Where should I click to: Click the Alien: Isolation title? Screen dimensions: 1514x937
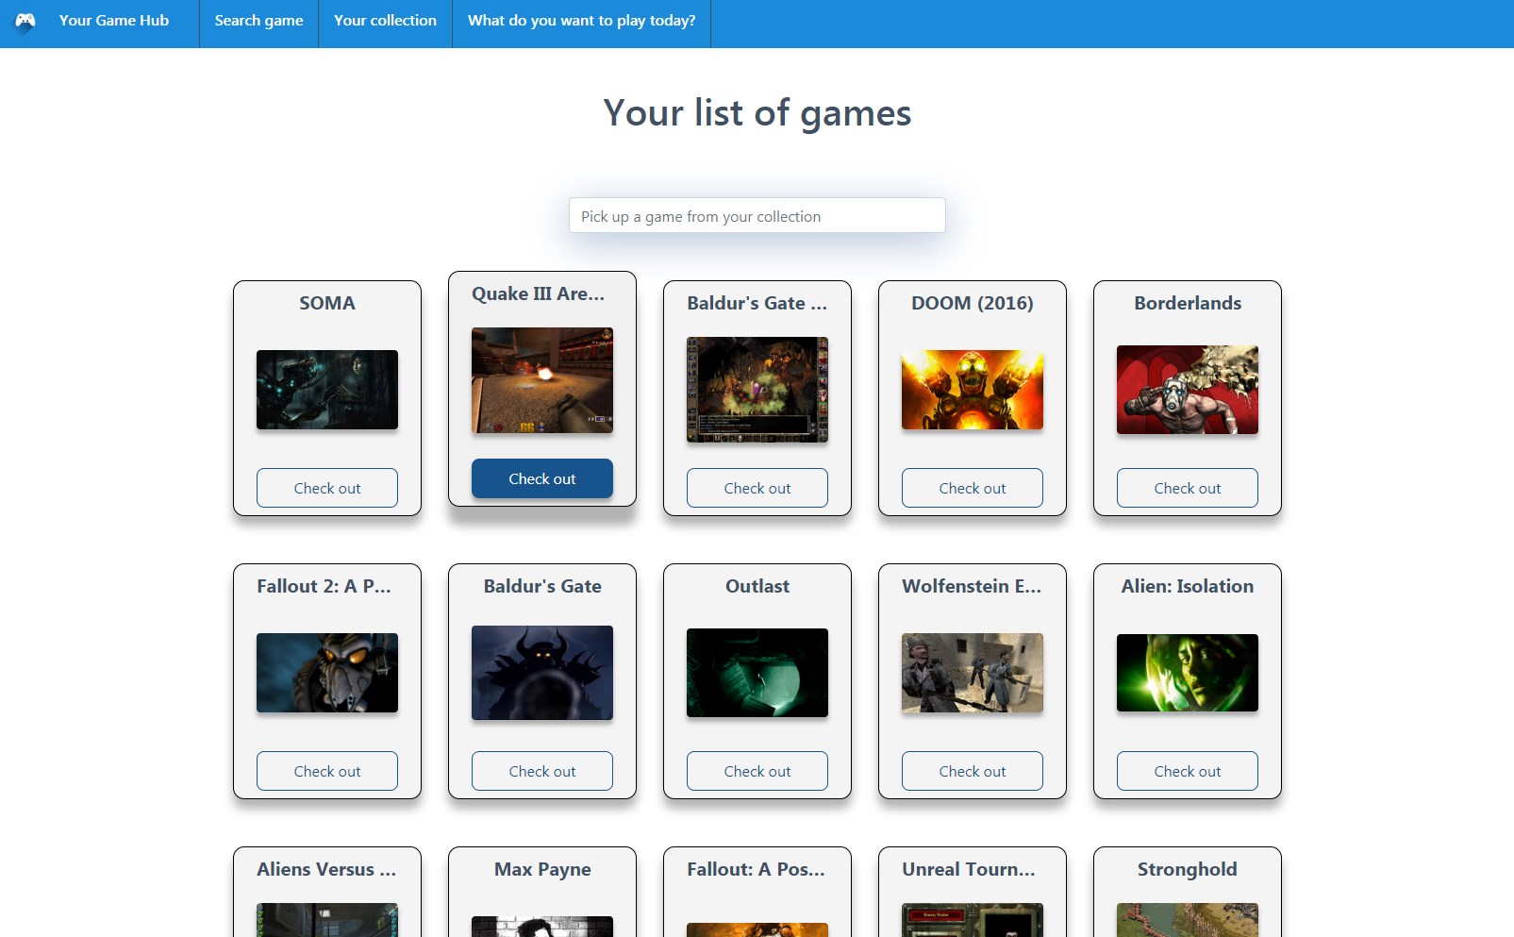pos(1188,586)
